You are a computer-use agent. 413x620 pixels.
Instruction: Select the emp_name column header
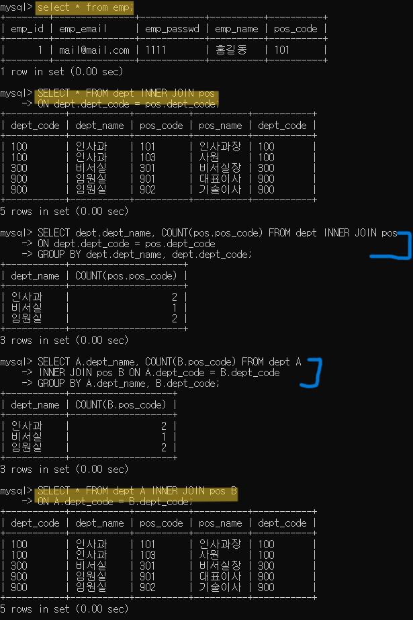pyautogui.click(x=236, y=29)
